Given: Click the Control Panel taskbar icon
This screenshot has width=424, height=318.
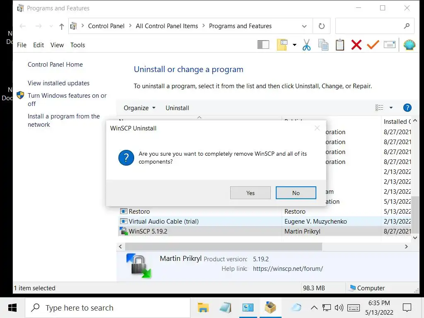Looking at the screenshot, I should 248,308.
